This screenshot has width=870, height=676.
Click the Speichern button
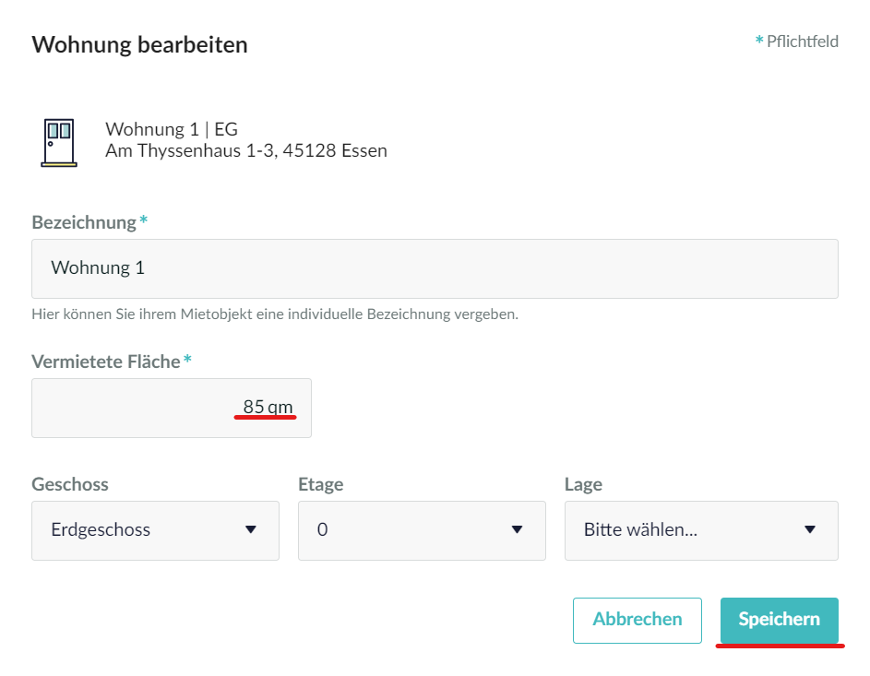pos(779,620)
